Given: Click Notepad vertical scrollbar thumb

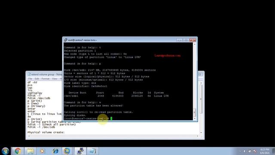Looking at the screenshot, I should point(201,99).
